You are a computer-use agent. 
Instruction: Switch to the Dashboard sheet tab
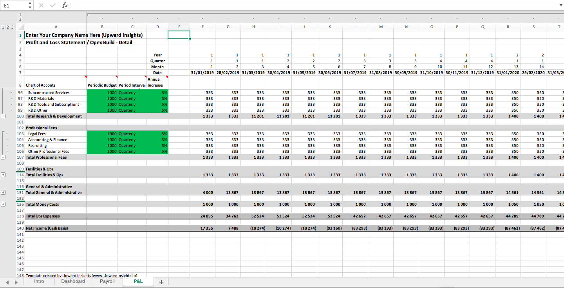pyautogui.click(x=73, y=281)
